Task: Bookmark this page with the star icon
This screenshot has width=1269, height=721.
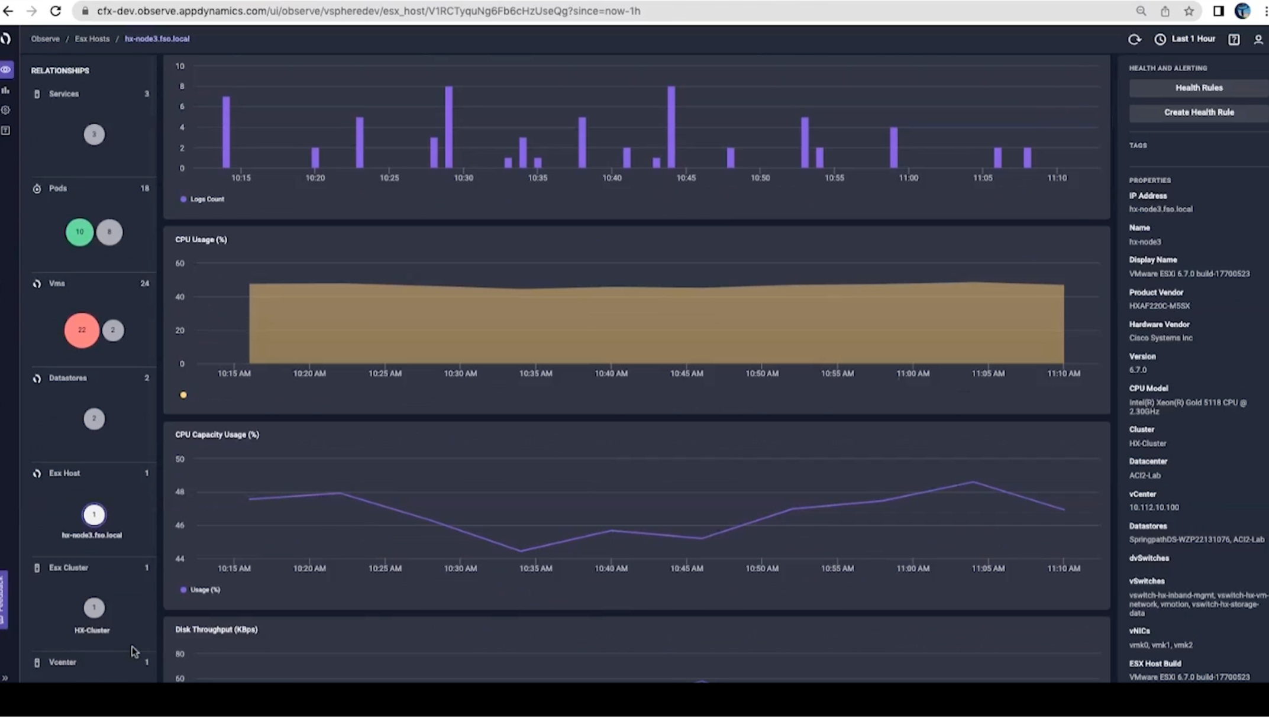Action: click(x=1189, y=11)
